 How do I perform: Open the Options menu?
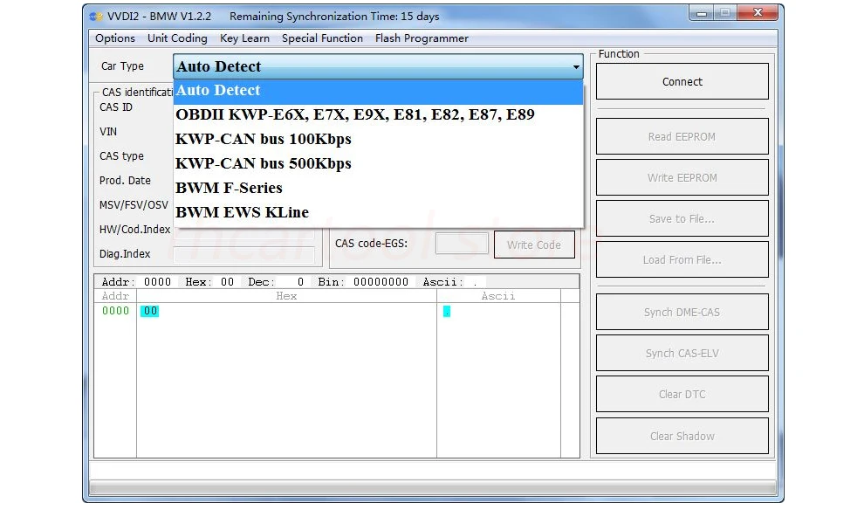[x=114, y=38]
